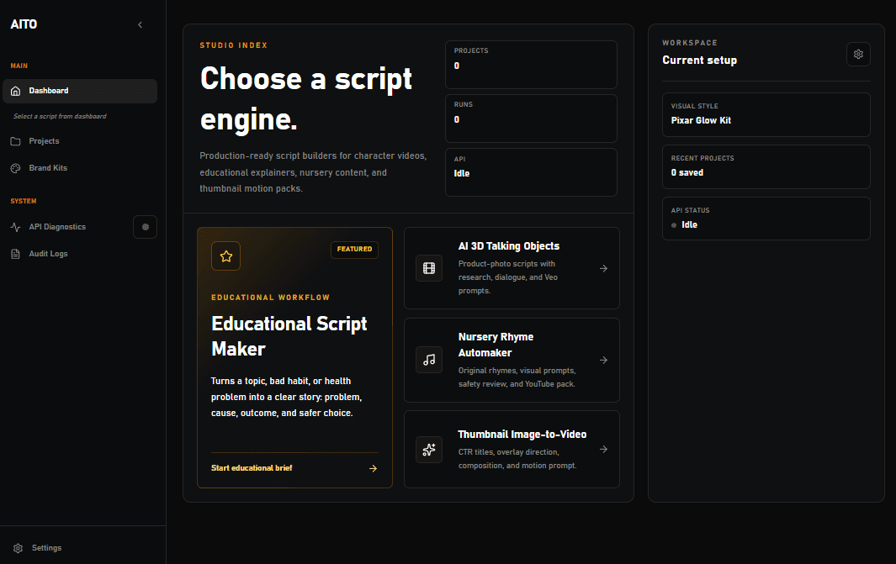
Task: Click Start educational brief link
Action: coord(252,468)
